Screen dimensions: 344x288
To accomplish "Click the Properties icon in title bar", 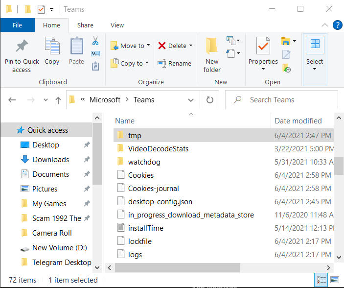I will tap(41, 9).
